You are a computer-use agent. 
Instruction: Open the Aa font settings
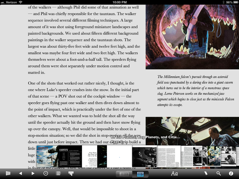click(174, 174)
